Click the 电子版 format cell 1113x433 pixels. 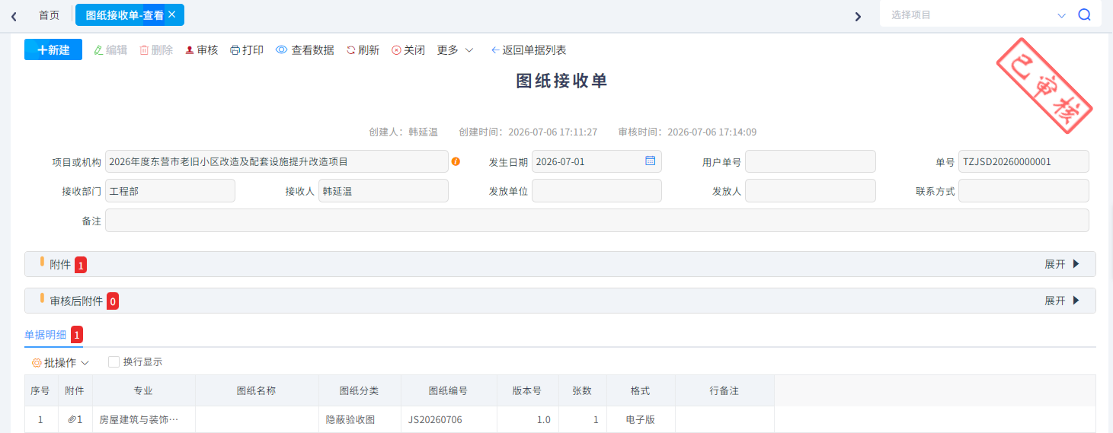click(641, 419)
